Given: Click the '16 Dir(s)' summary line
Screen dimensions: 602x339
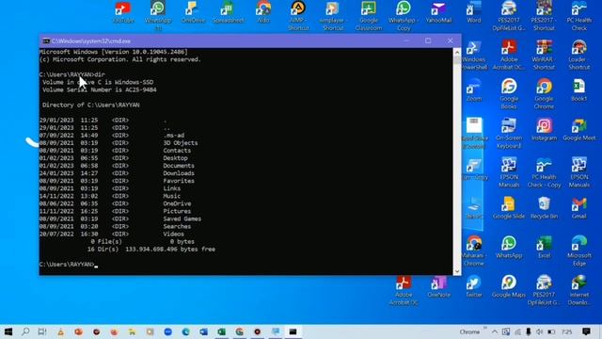Looking at the screenshot, I should (x=151, y=249).
